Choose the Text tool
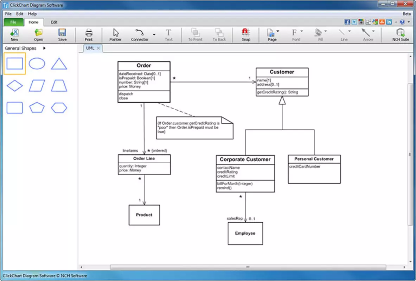 pos(169,35)
